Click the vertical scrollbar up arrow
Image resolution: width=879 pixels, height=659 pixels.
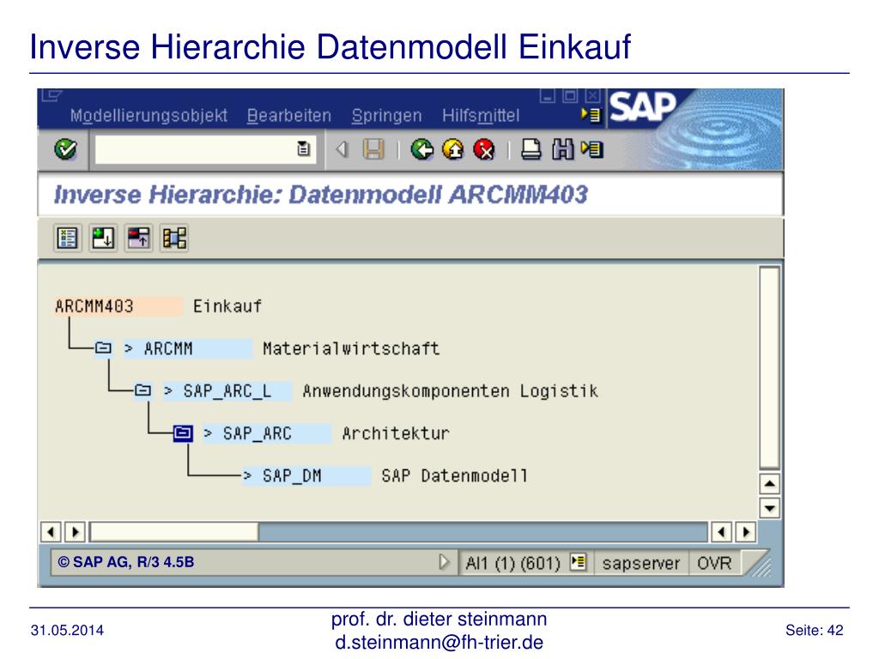coord(770,484)
